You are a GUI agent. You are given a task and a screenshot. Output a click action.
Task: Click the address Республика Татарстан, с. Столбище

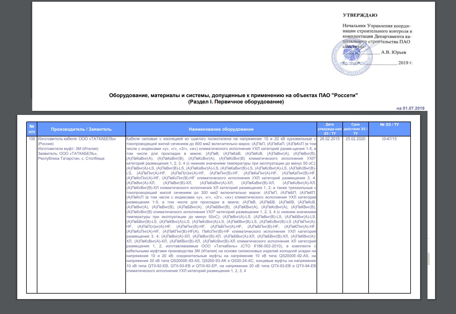(x=71, y=158)
